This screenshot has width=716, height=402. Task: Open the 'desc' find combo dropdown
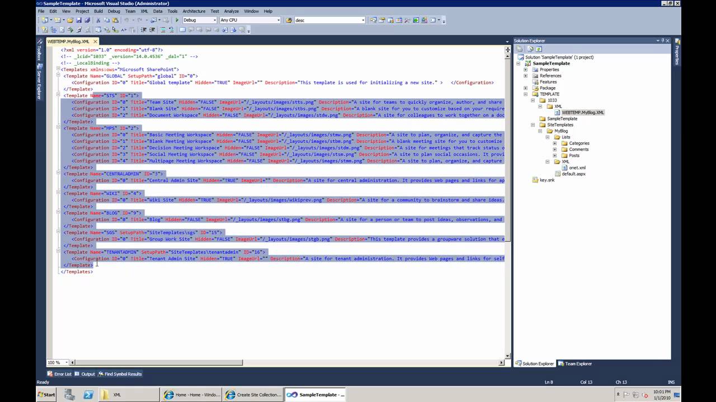click(x=363, y=20)
